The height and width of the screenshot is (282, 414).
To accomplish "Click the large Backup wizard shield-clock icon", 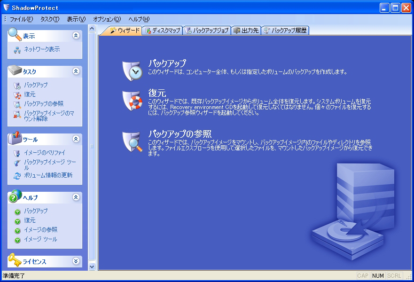I will click(x=133, y=71).
